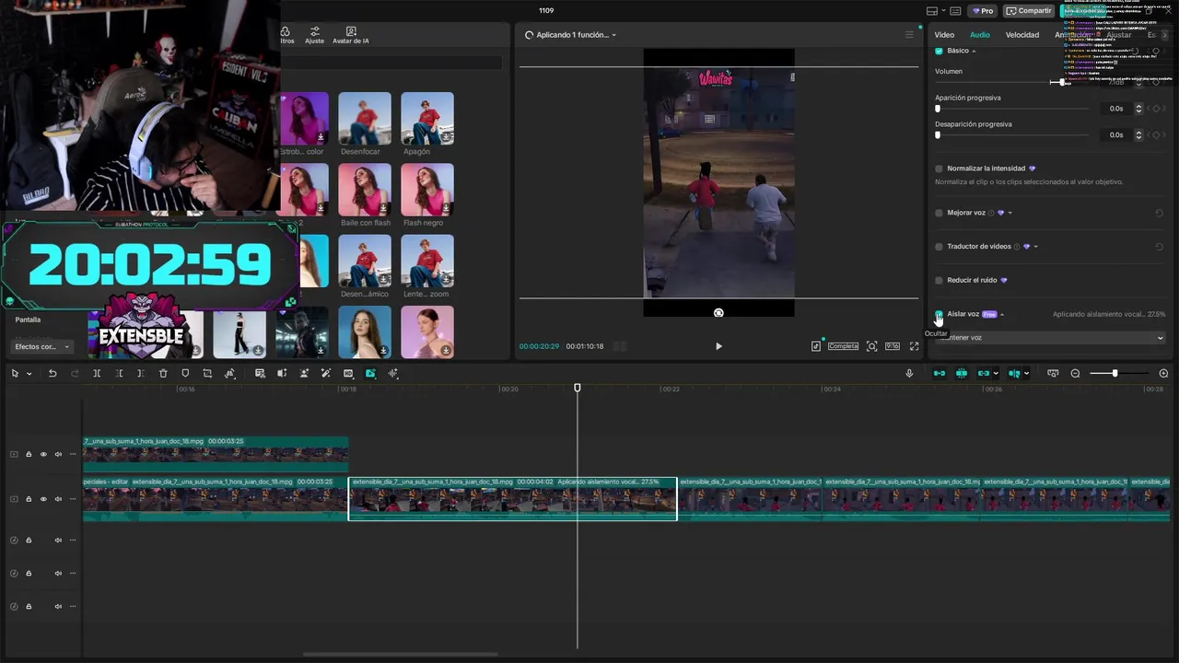This screenshot has height=663, width=1179.
Task: Reset the Traductor de videos setting
Action: [x=1159, y=247]
